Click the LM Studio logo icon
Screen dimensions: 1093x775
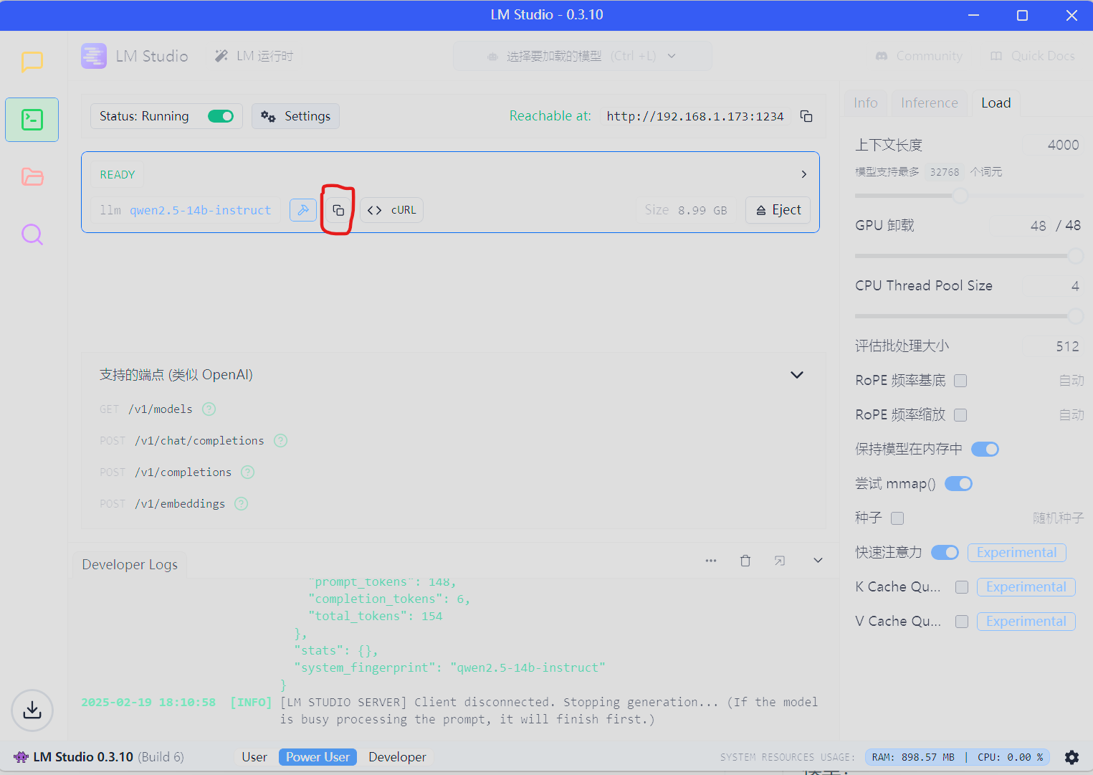tap(94, 56)
